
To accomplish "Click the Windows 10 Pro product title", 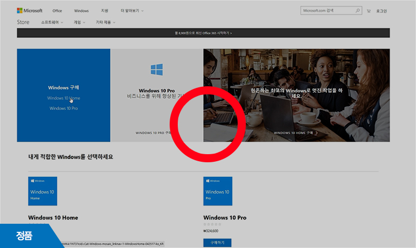I will 225,218.
